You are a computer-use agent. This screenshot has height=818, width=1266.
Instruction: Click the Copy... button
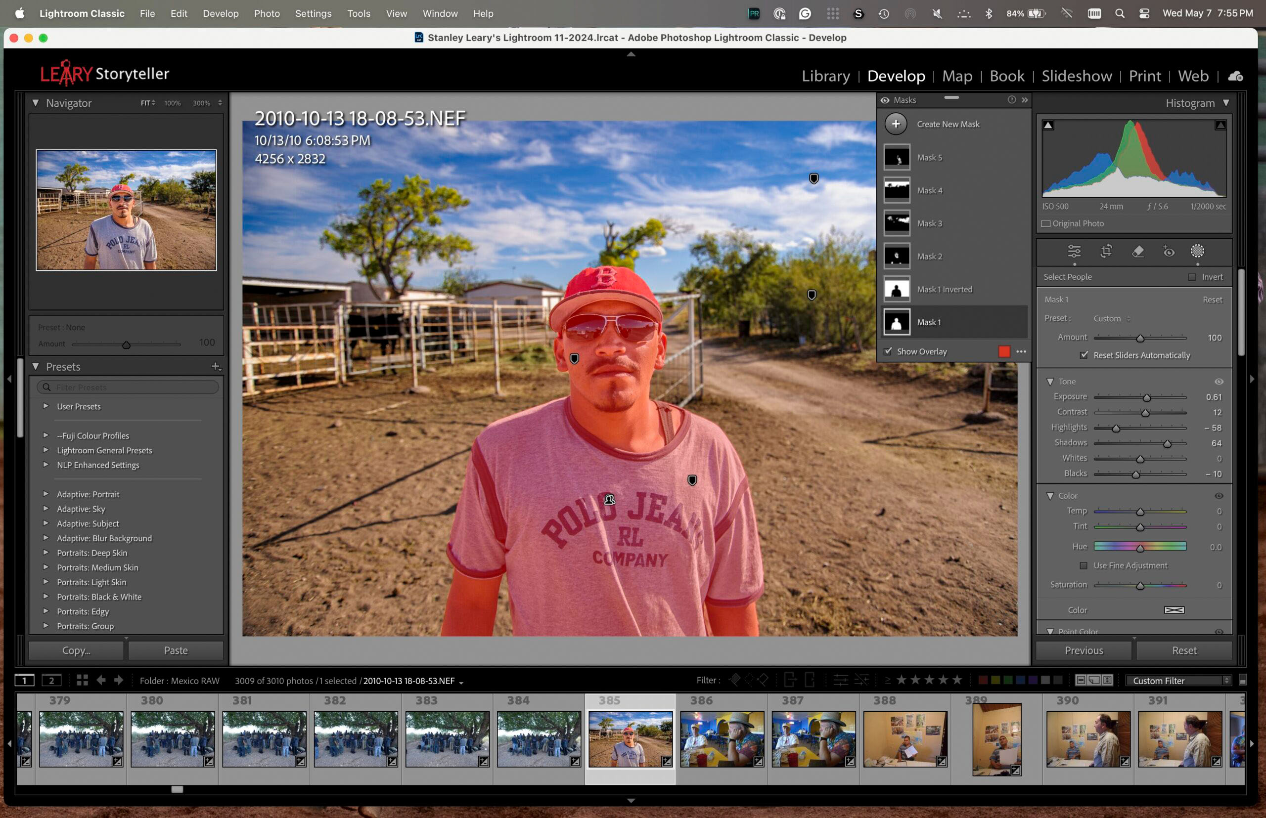76,650
